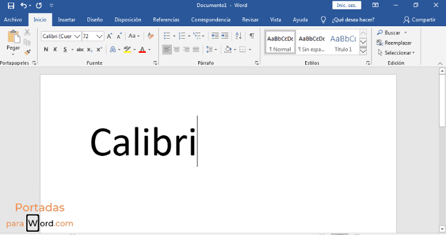
Task: Decrease paragraph indent
Action: point(215,36)
